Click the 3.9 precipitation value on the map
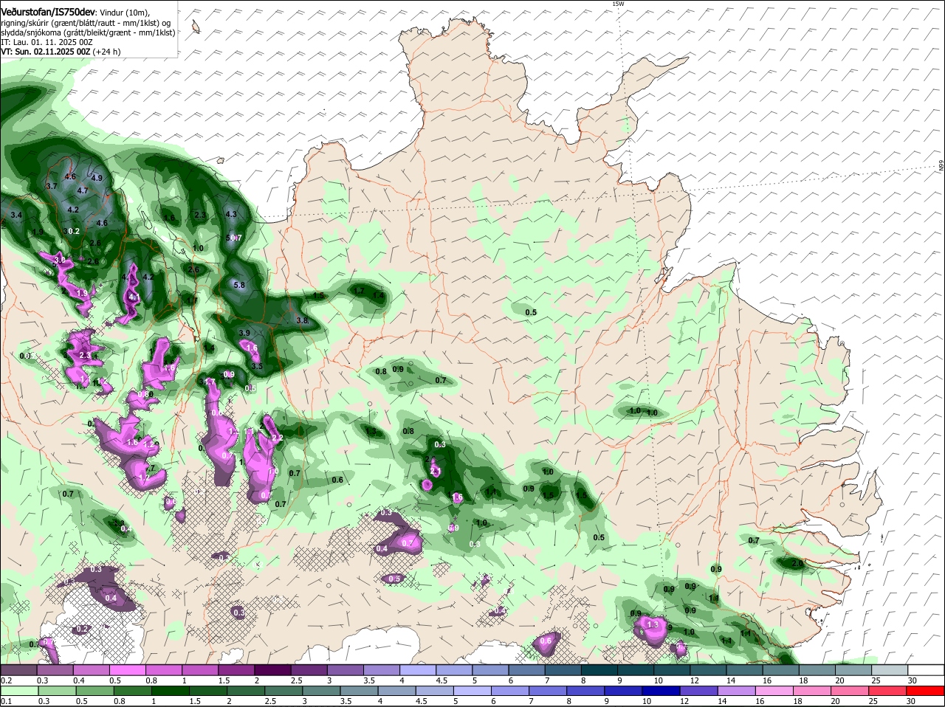This screenshot has height=707, width=945. pyautogui.click(x=245, y=333)
